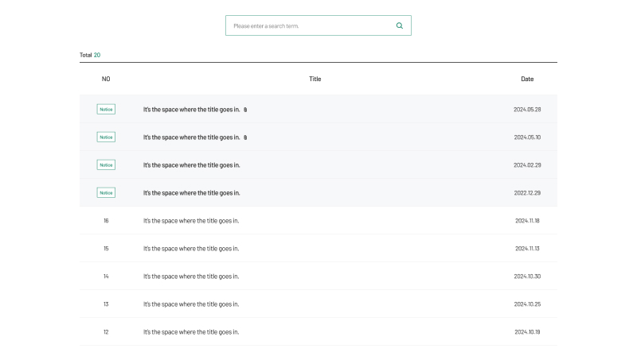Open post number 15 title
The width and height of the screenshot is (637, 356).
191,249
